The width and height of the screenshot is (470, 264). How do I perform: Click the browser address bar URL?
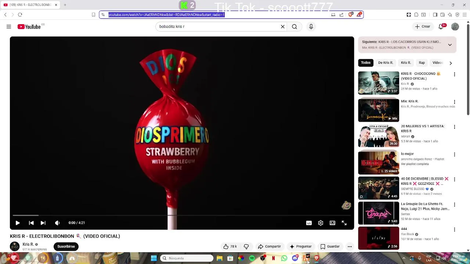(166, 15)
